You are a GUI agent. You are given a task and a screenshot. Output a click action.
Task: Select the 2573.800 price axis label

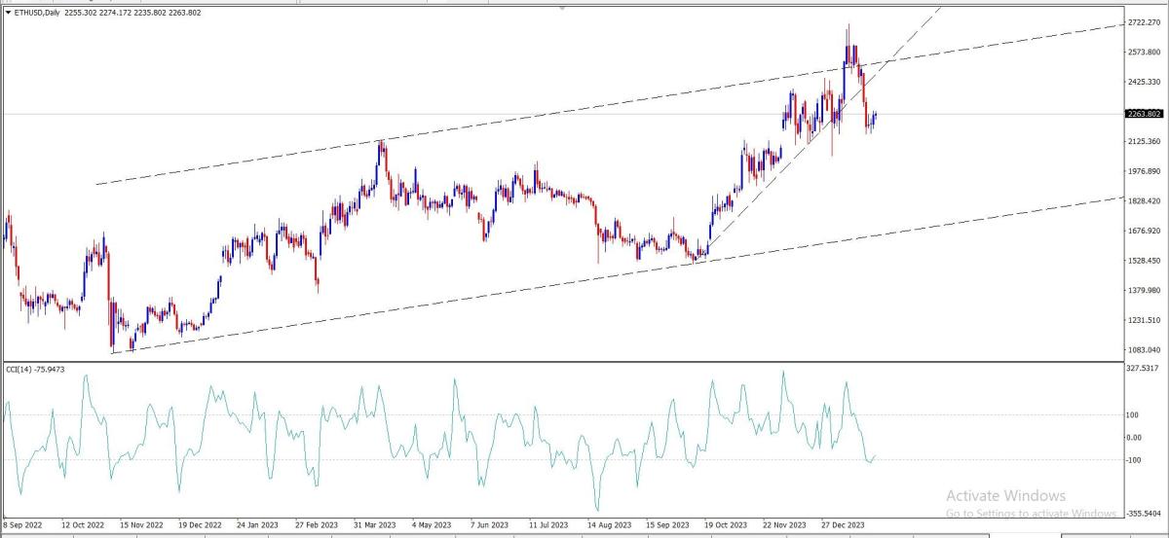click(1145, 53)
